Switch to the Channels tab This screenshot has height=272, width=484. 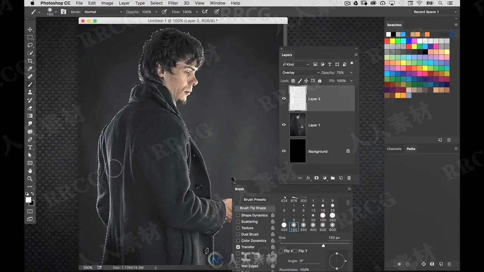[x=394, y=149]
